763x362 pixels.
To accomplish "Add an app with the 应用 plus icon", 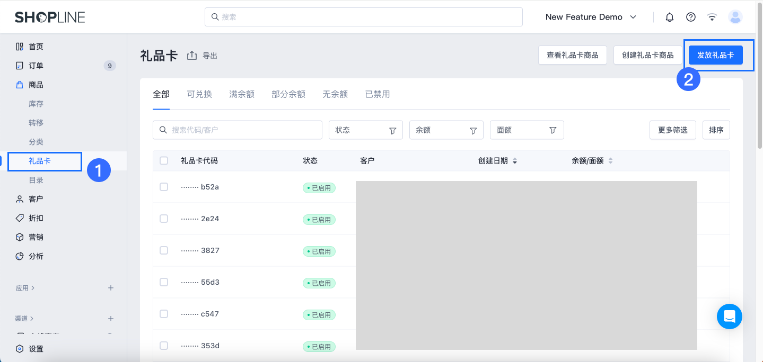I will [x=111, y=288].
